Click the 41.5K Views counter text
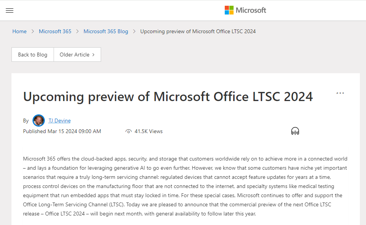This screenshot has height=225, width=366. pos(149,131)
